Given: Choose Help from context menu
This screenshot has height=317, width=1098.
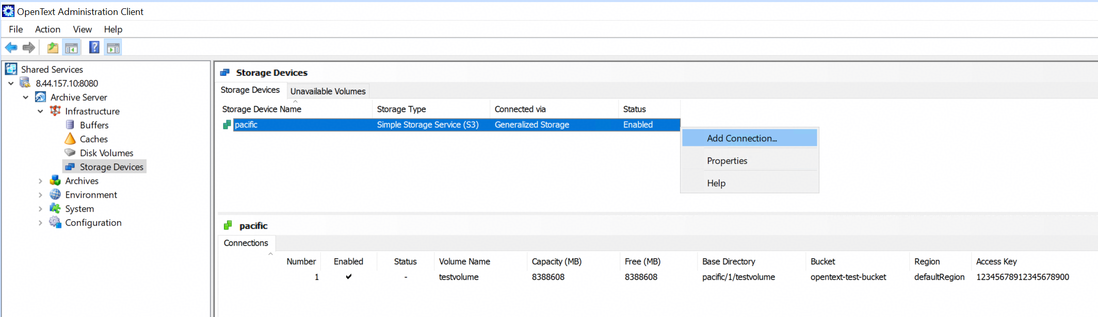Looking at the screenshot, I should coord(750,183).
